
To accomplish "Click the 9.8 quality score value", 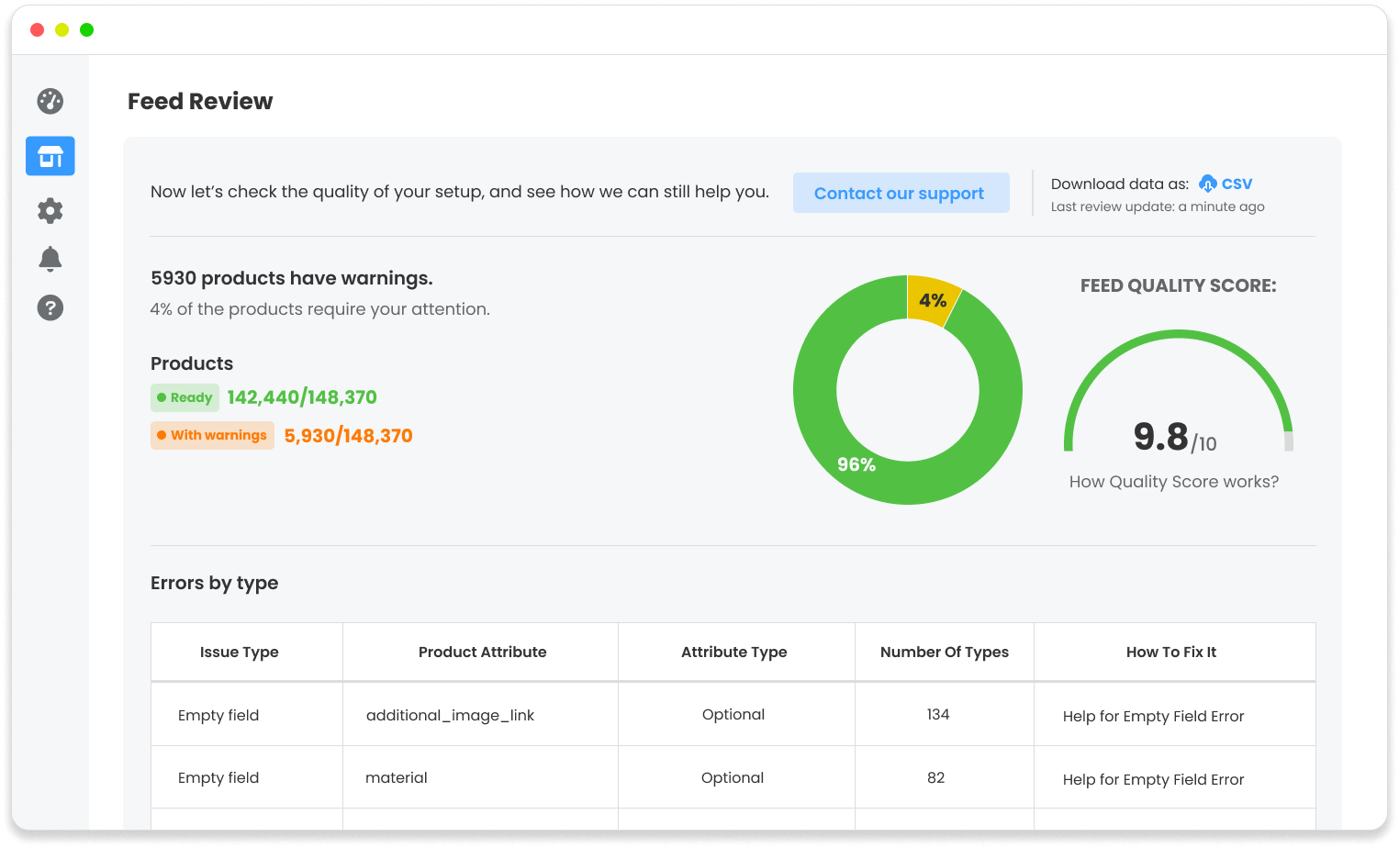I will tap(1160, 437).
